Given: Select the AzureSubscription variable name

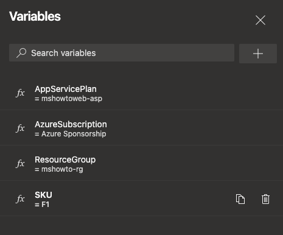Looking at the screenshot, I should (x=71, y=124).
